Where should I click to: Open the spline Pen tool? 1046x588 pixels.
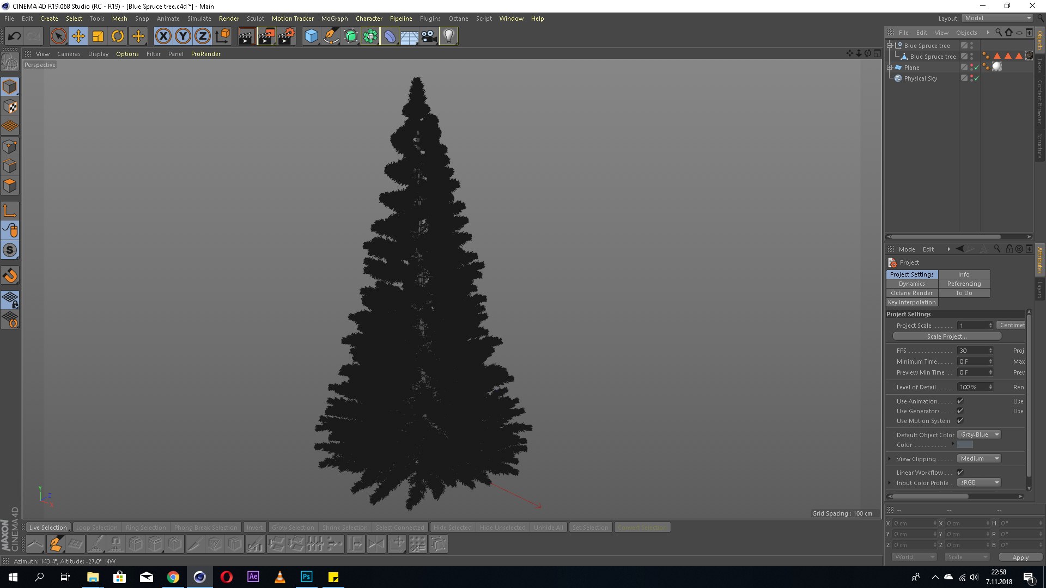[x=331, y=36]
